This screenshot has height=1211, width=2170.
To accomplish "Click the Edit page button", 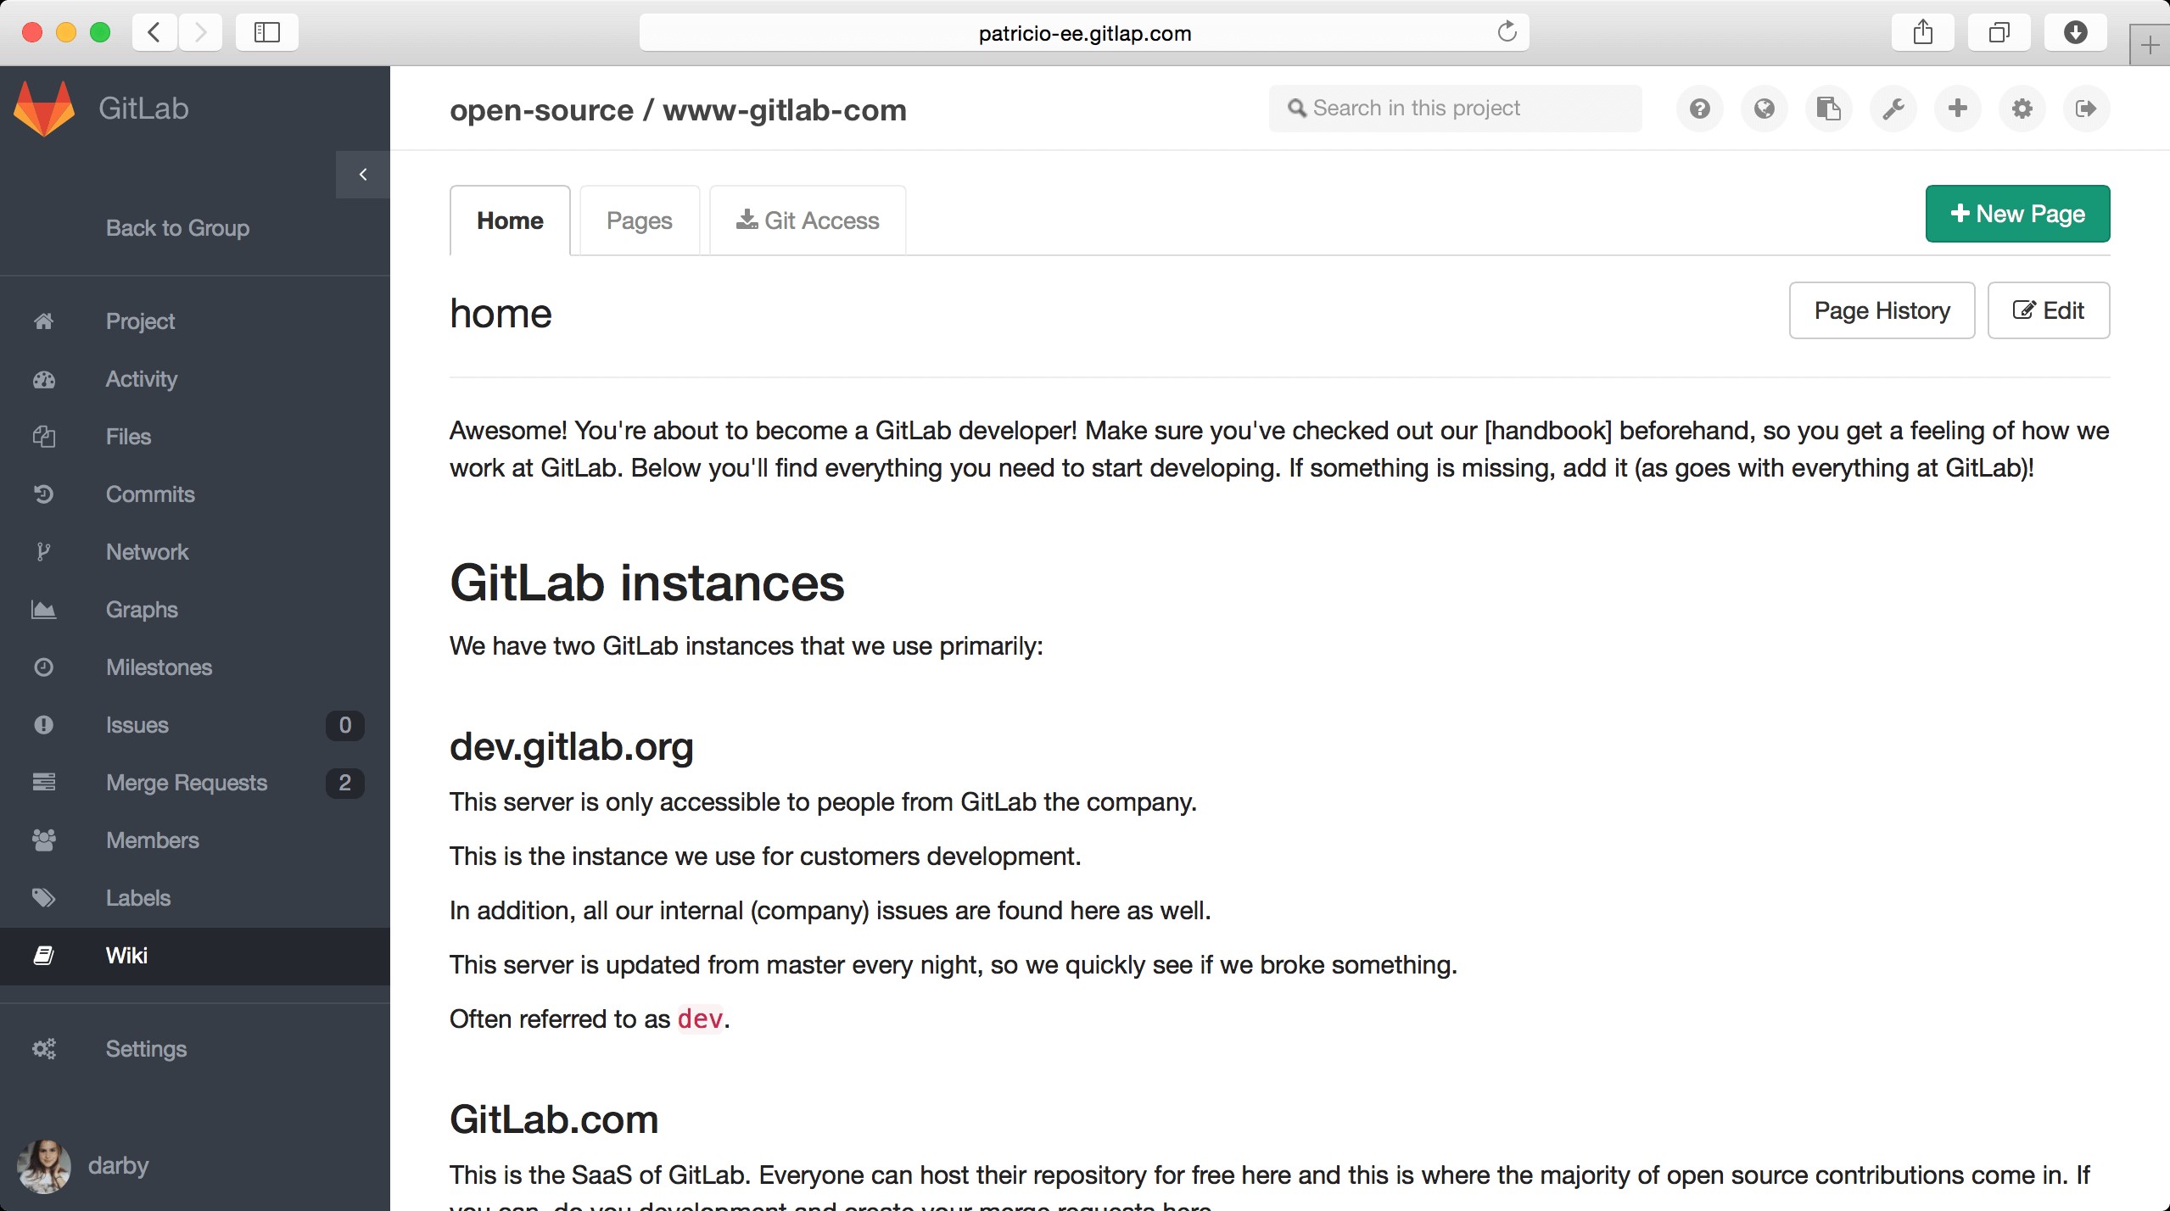I will pos(2048,310).
